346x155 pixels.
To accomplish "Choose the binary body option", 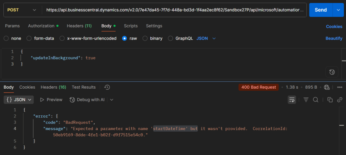I will (x=145, y=38).
